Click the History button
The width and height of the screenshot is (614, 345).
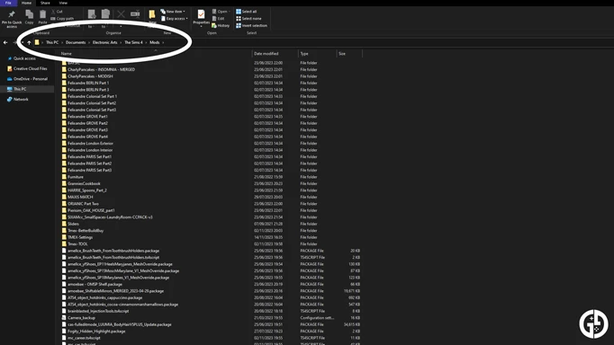pos(221,25)
